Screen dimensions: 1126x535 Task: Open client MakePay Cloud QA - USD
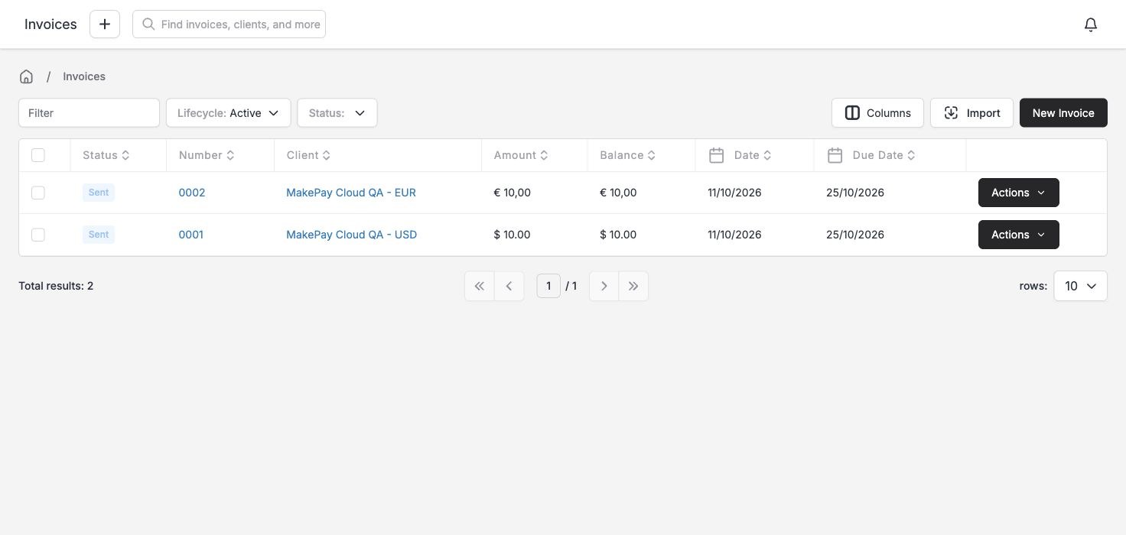point(352,235)
